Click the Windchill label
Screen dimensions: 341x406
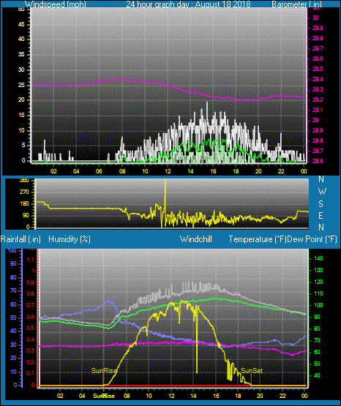pyautogui.click(x=195, y=239)
